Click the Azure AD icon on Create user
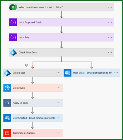Viewport: 123px width, 140px height. pyautogui.click(x=7, y=73)
